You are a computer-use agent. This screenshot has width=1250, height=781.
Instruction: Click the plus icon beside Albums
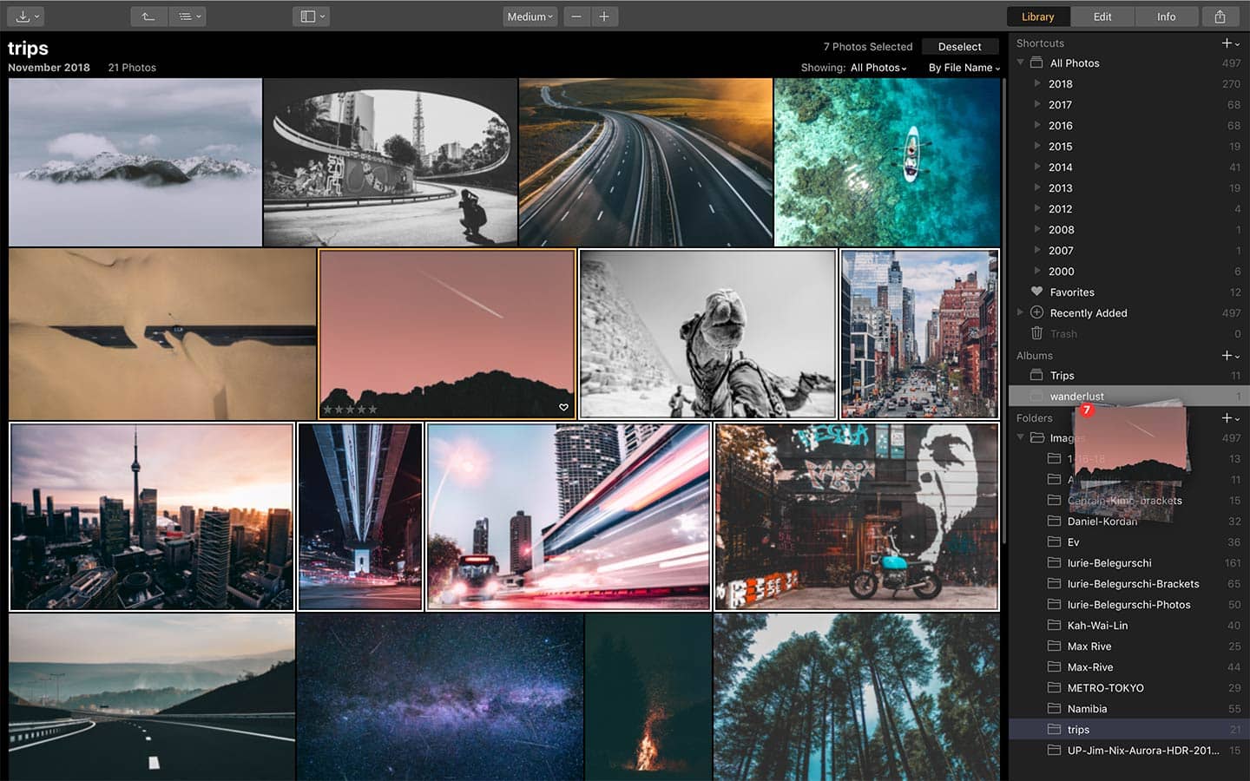click(1229, 356)
